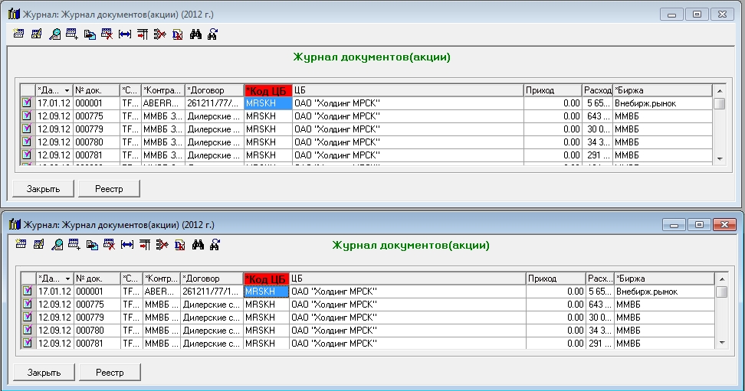Click the repeat-search binoculars icon in lower window

[214, 245]
